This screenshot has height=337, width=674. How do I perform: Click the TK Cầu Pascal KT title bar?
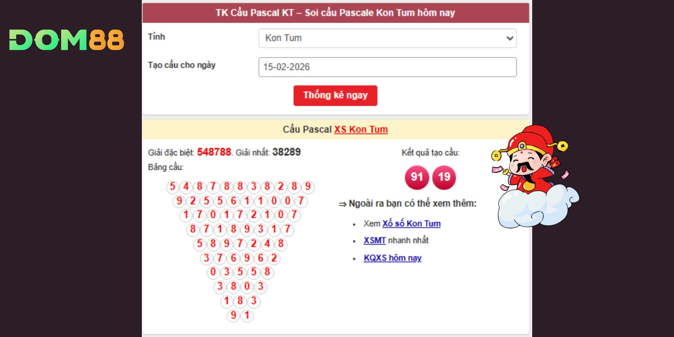click(335, 13)
